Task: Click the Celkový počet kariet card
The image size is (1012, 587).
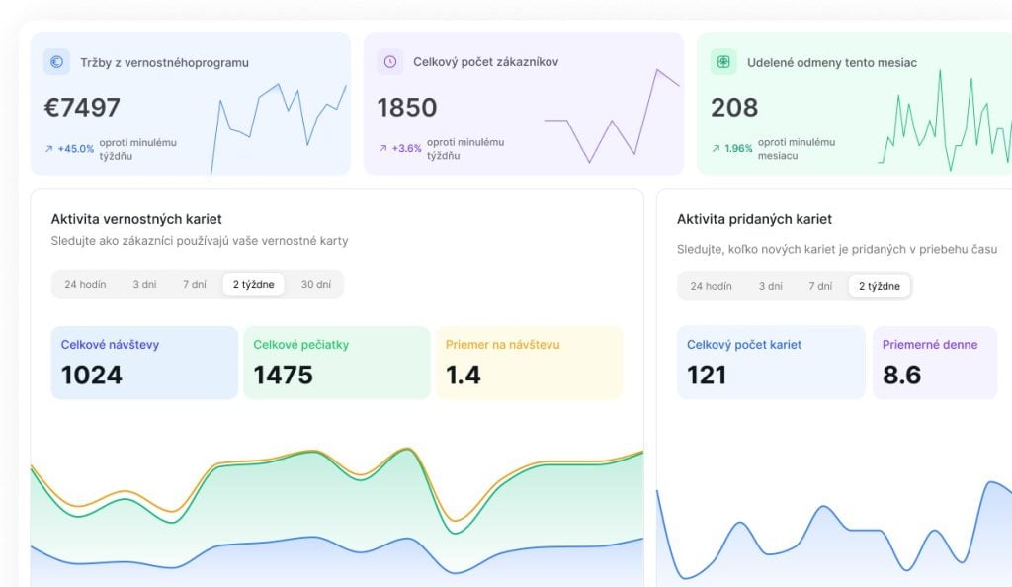Action: pyautogui.click(x=771, y=363)
